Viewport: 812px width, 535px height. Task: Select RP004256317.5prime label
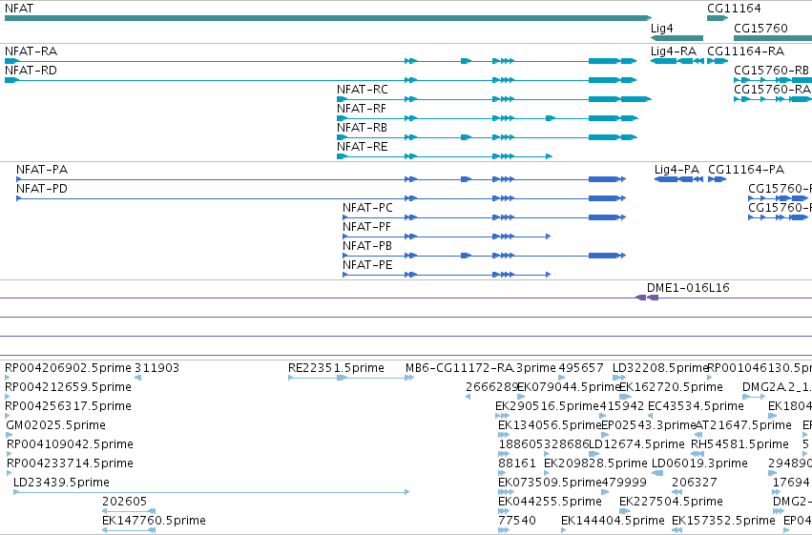coord(68,406)
